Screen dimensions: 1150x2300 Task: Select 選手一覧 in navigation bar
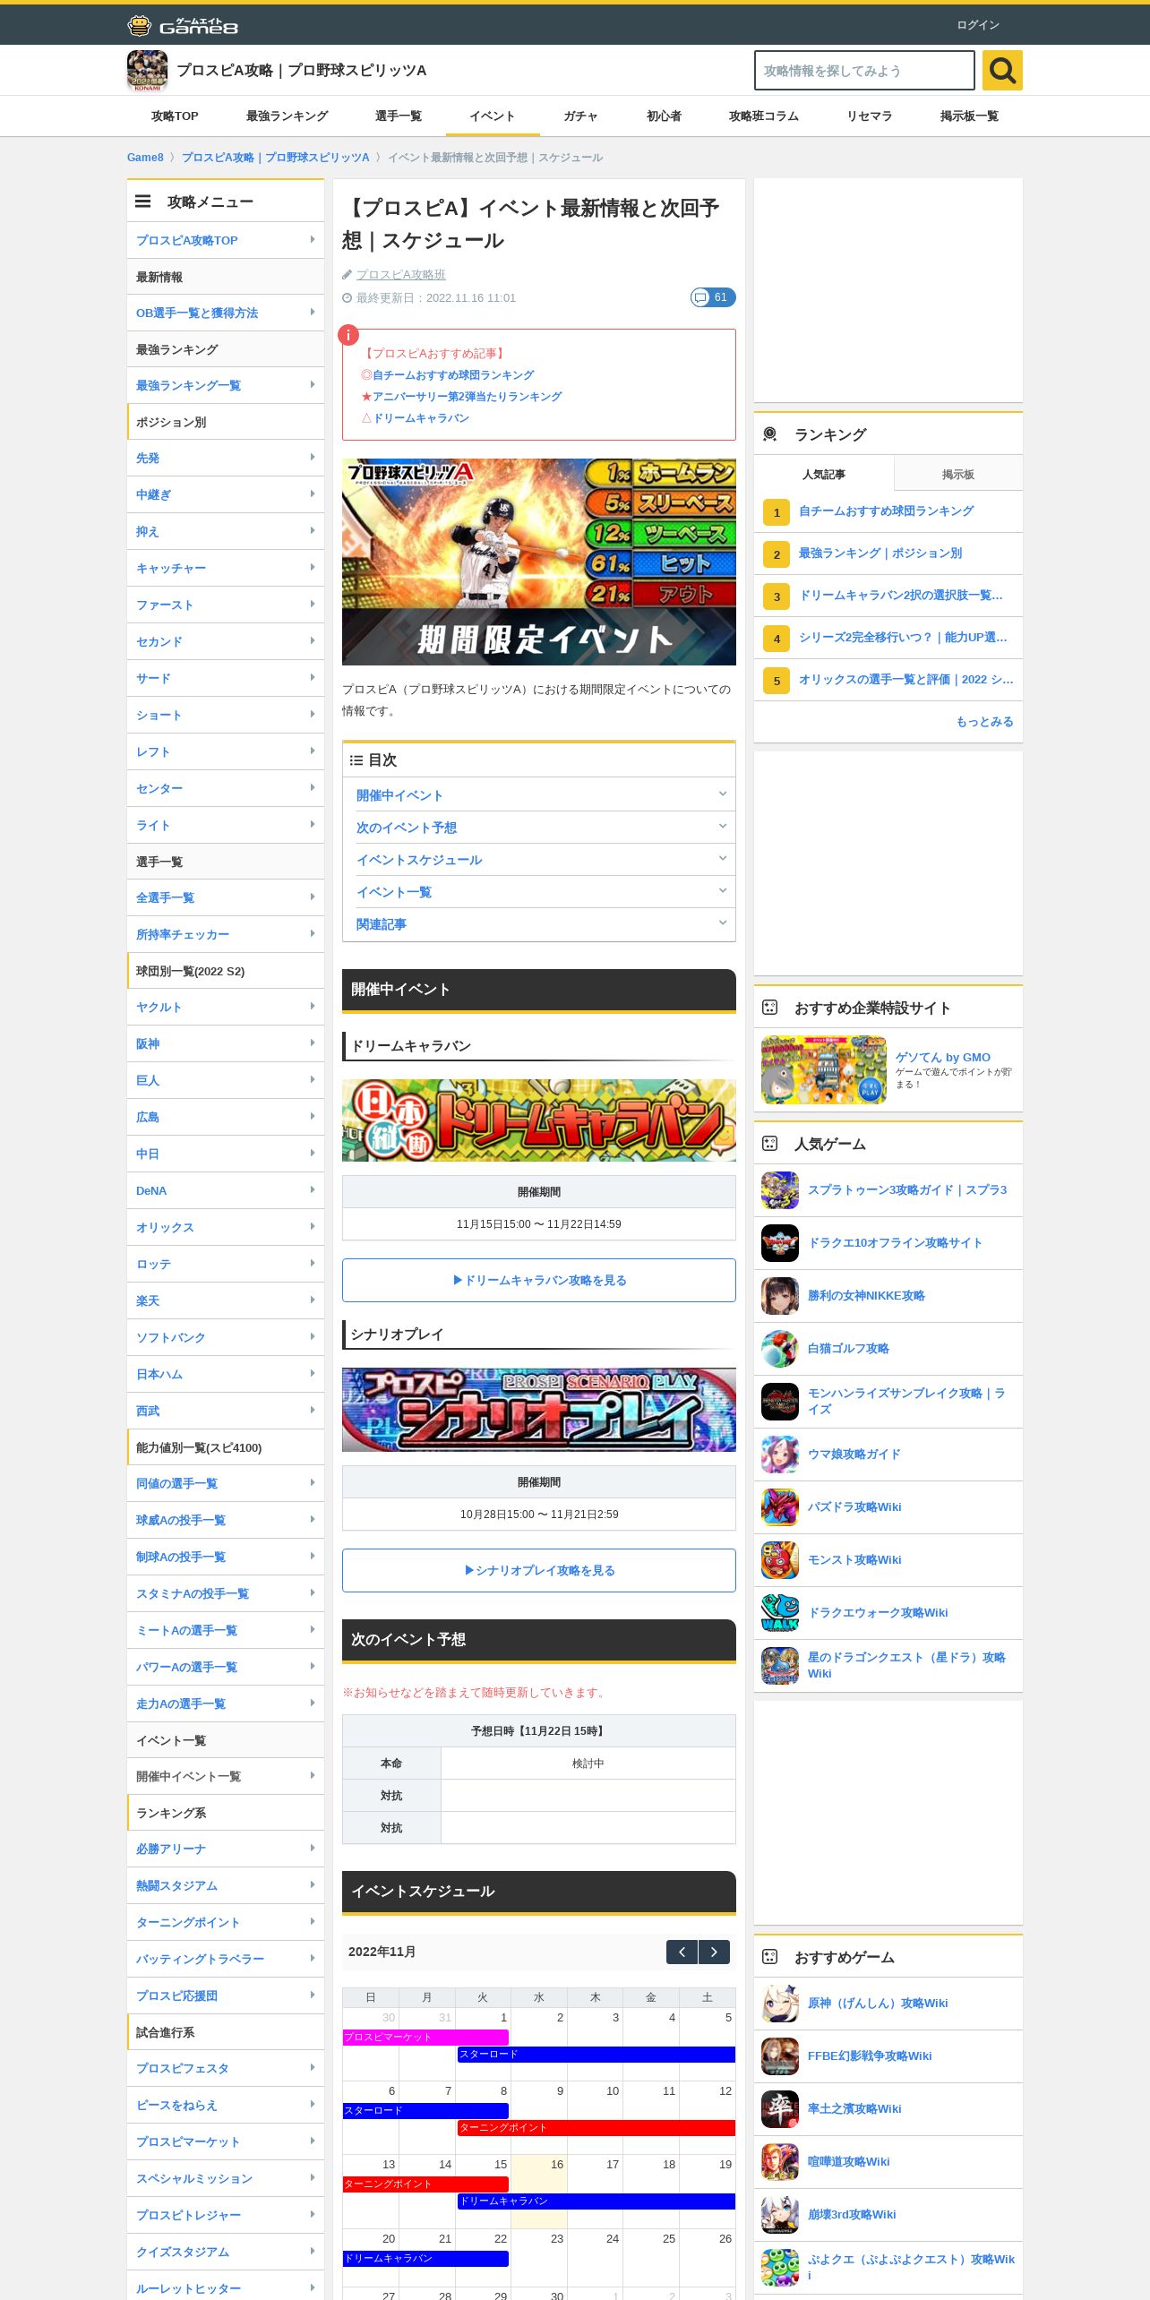399,116
